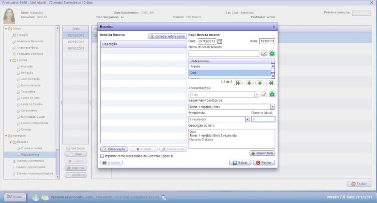Viewport: 377px width, 203px height.
Task: Click the Hora time field
Action: point(267,41)
